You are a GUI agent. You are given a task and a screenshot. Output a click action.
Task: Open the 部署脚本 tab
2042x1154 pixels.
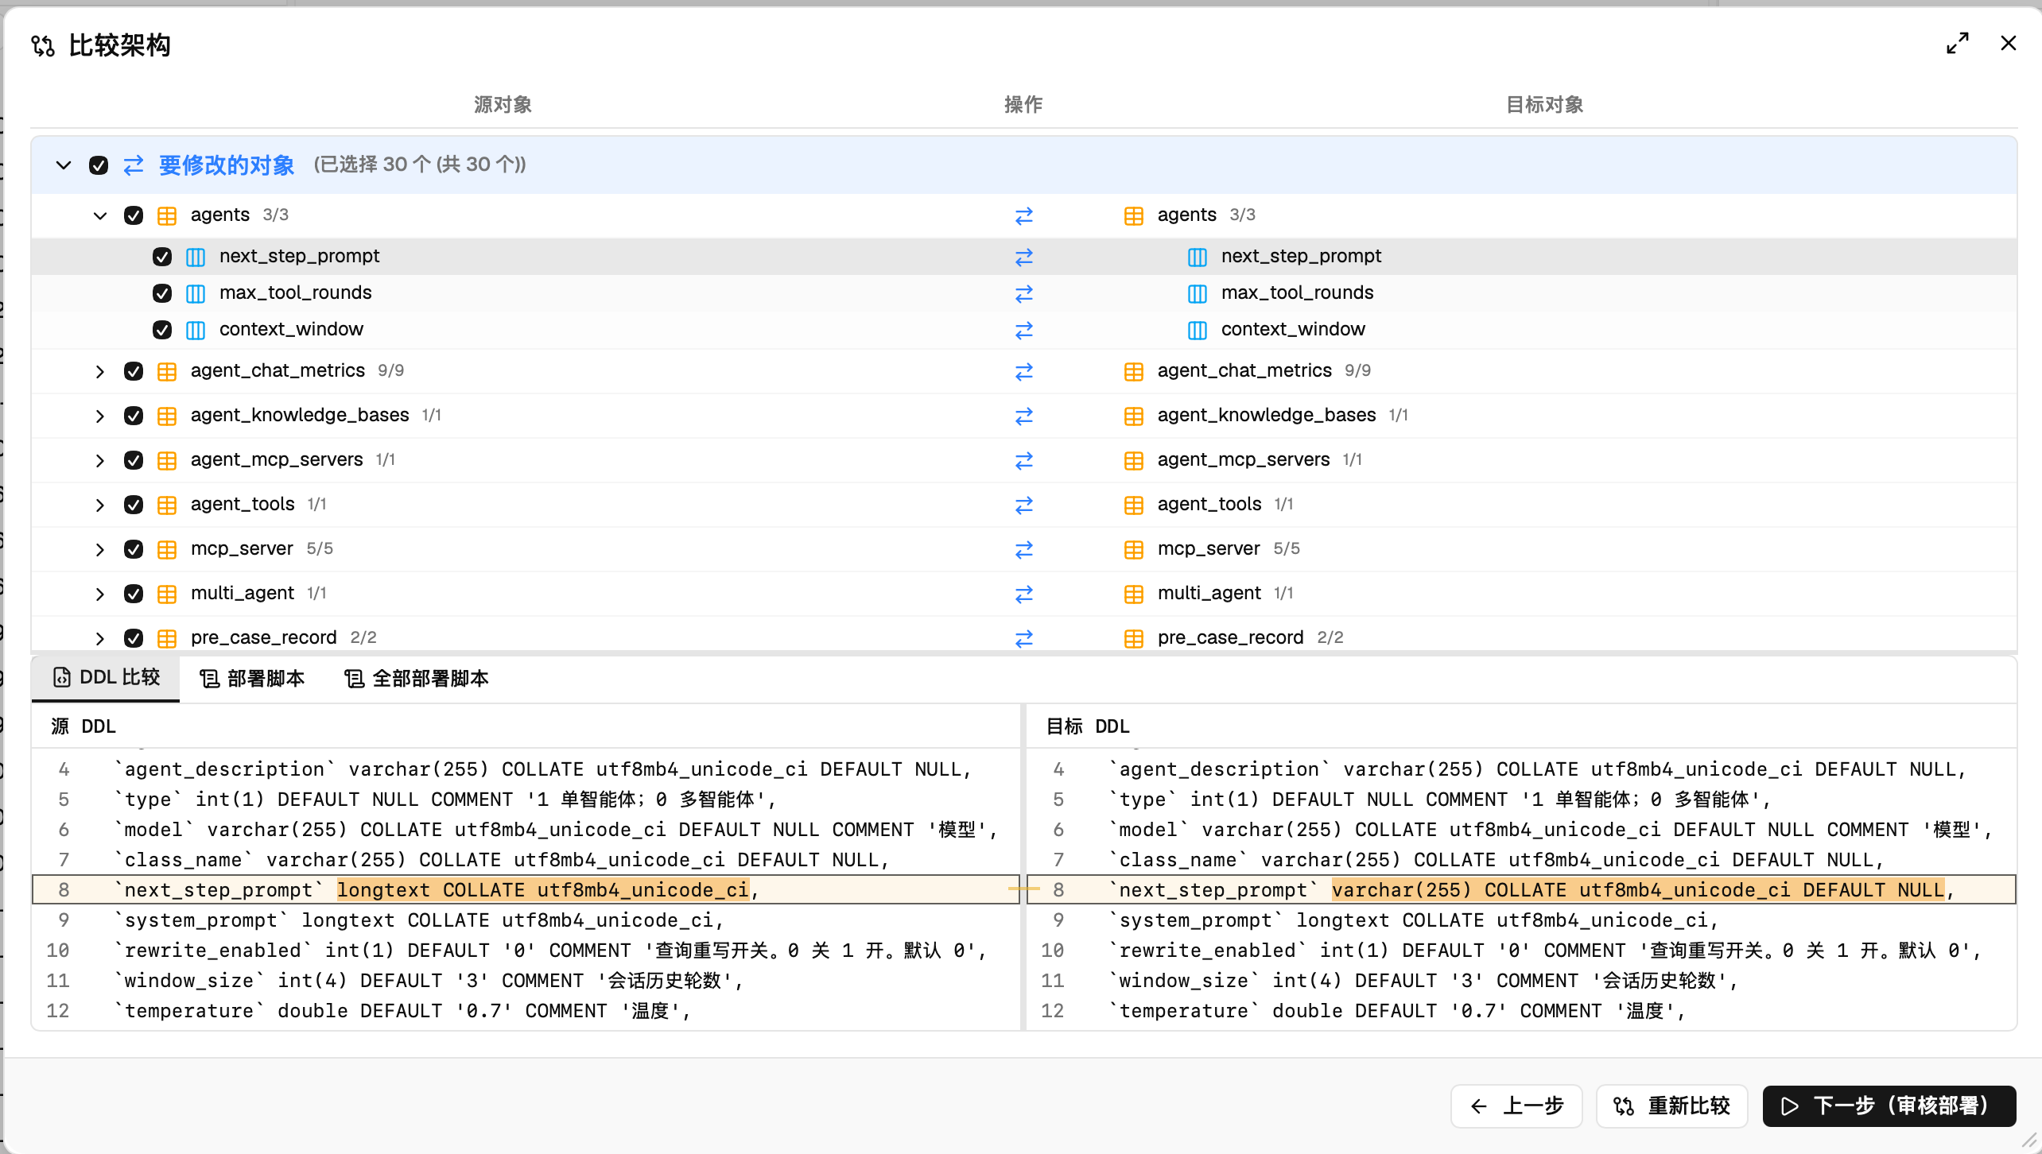[x=252, y=679]
